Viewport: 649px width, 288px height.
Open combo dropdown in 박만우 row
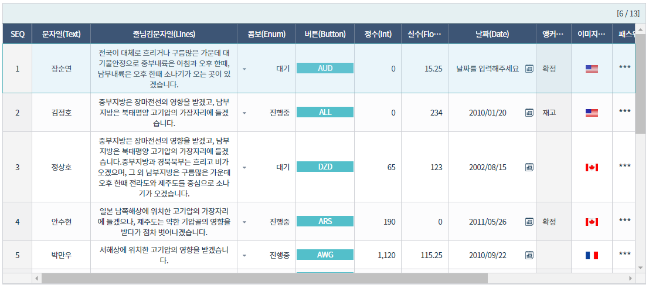(244, 255)
